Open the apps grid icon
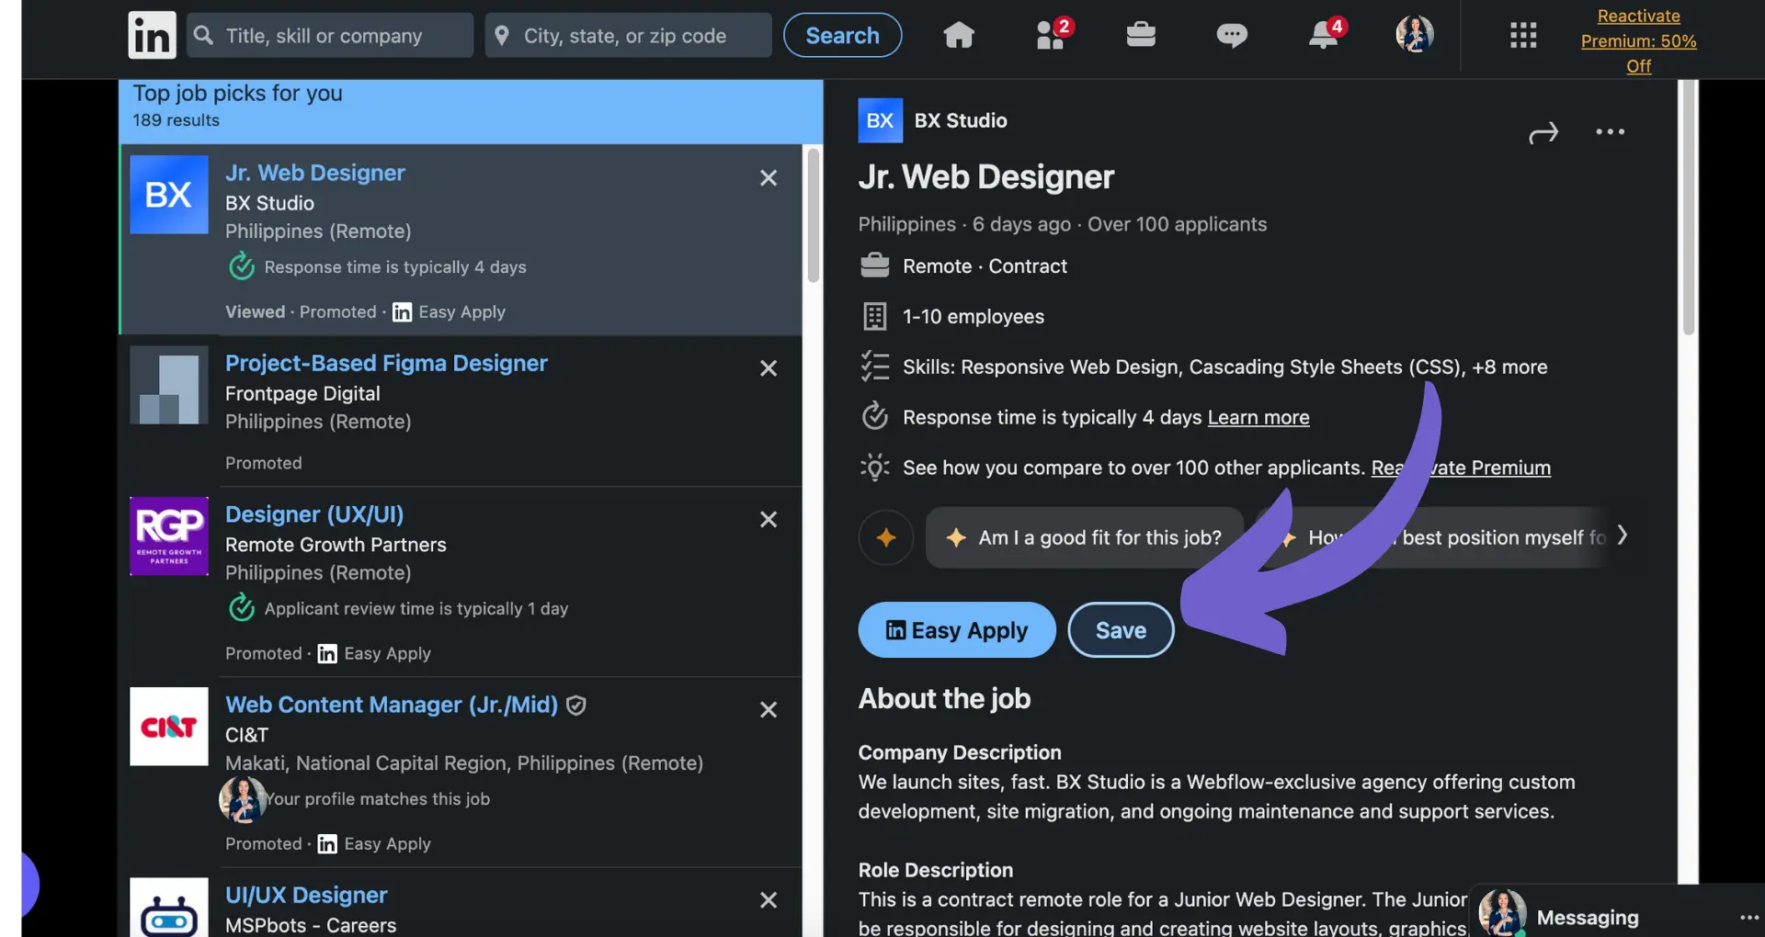This screenshot has height=937, width=1765. (x=1523, y=35)
